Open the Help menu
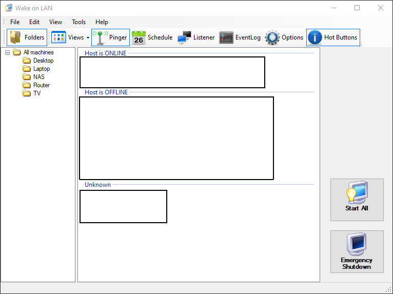393x294 pixels. pyautogui.click(x=102, y=22)
